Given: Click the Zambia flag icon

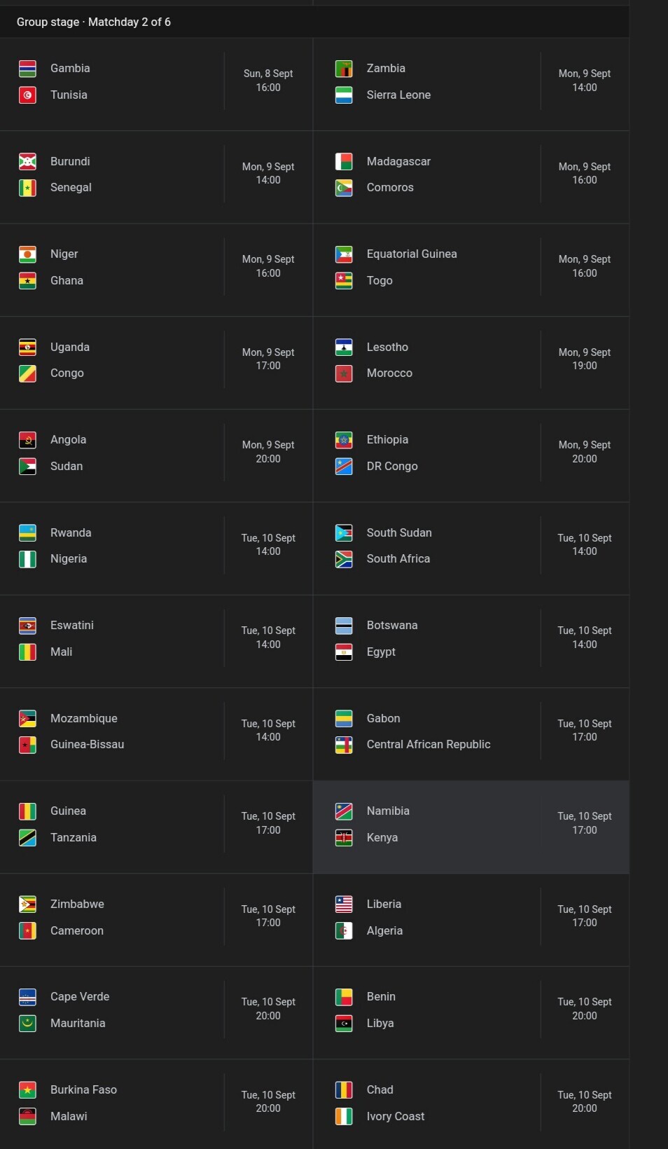Looking at the screenshot, I should pos(344,69).
